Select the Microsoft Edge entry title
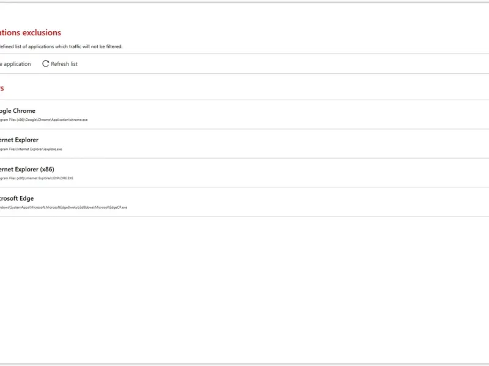This screenshot has height=366, width=489. (17, 199)
